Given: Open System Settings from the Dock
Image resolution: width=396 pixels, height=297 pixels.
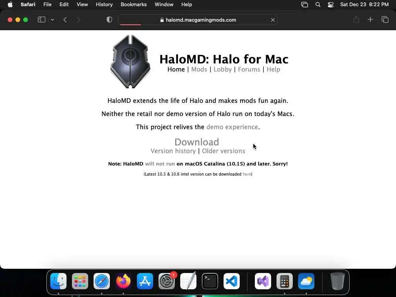Looking at the screenshot, I should coord(167,281).
